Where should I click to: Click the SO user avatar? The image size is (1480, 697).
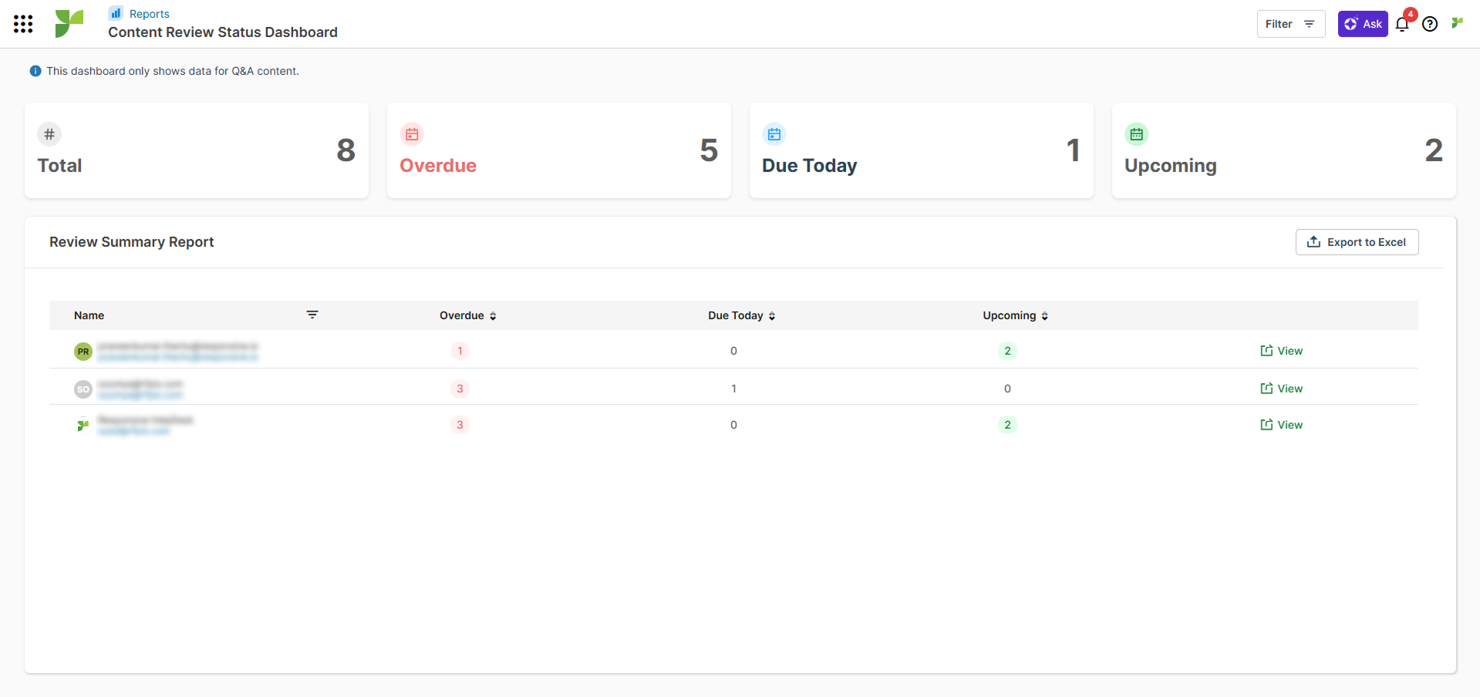pyautogui.click(x=83, y=389)
